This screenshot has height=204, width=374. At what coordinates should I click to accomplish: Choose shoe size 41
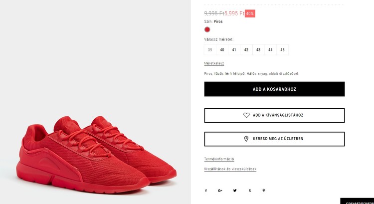click(234, 50)
